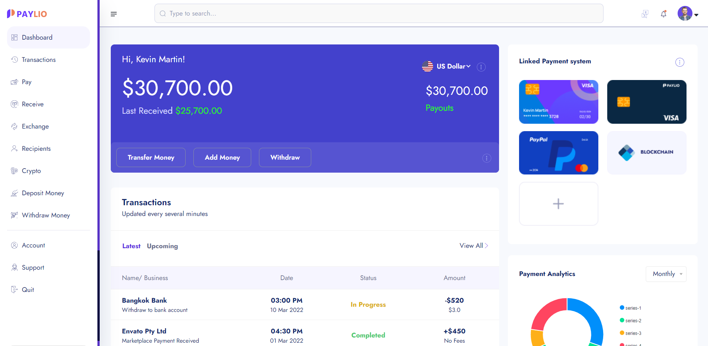Click the Crypto sidebar icon
The height and width of the screenshot is (346, 708).
14,171
